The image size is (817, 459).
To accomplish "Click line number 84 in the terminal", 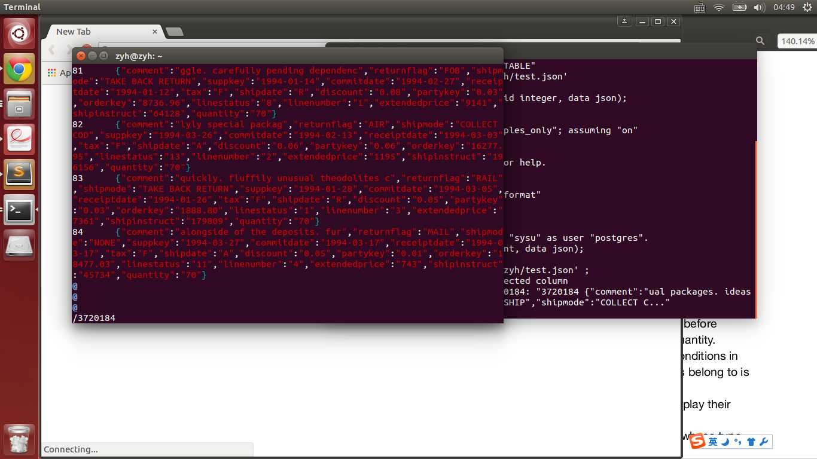I will [x=78, y=232].
